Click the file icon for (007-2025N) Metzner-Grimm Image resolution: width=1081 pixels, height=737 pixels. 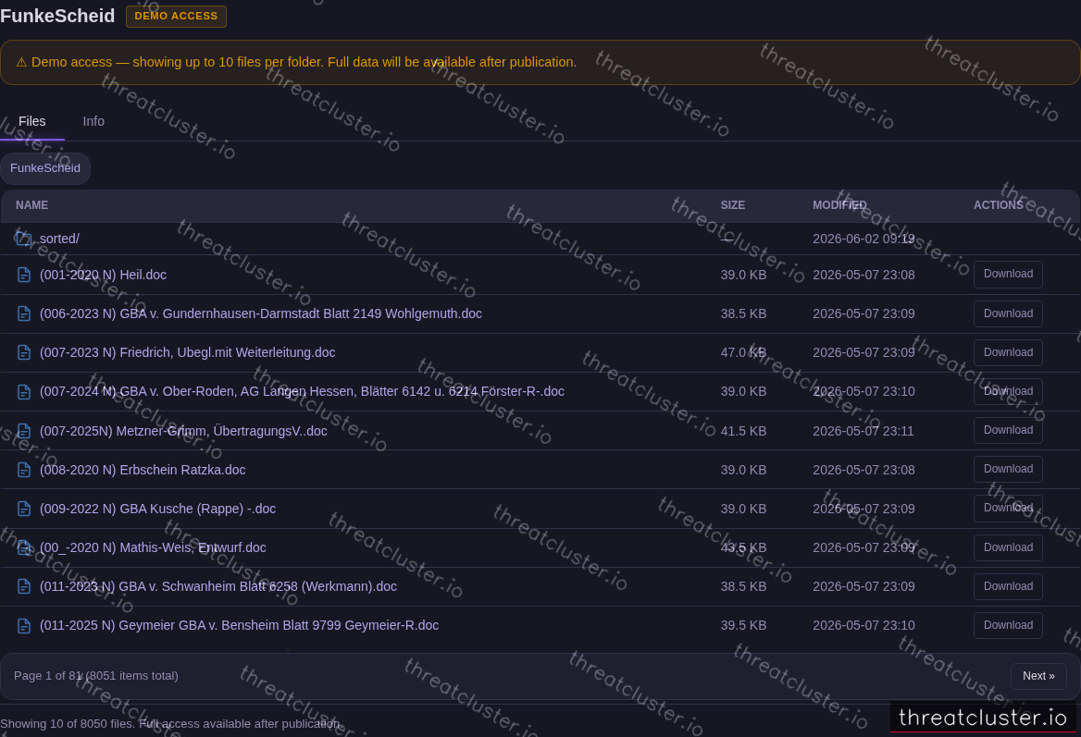coord(23,431)
